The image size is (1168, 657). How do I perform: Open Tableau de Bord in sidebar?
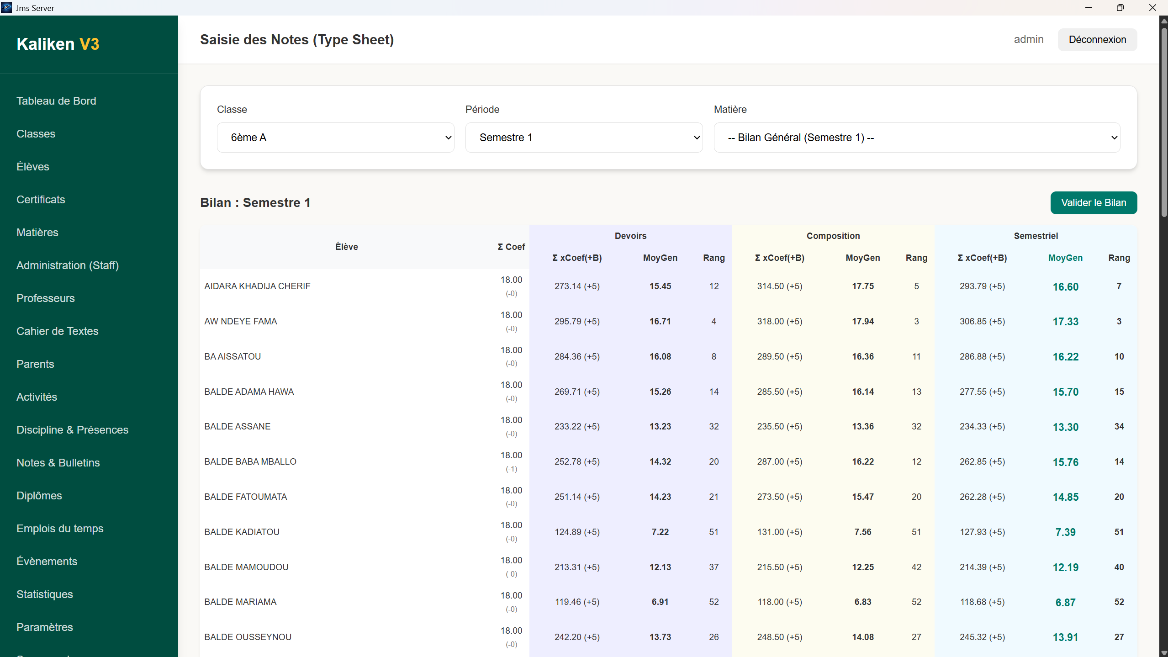coord(56,101)
